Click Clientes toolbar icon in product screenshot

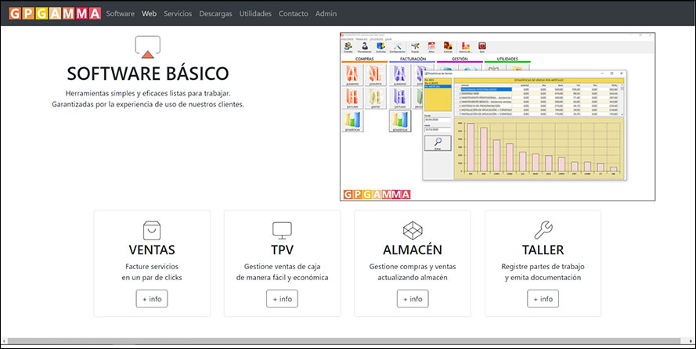point(348,48)
